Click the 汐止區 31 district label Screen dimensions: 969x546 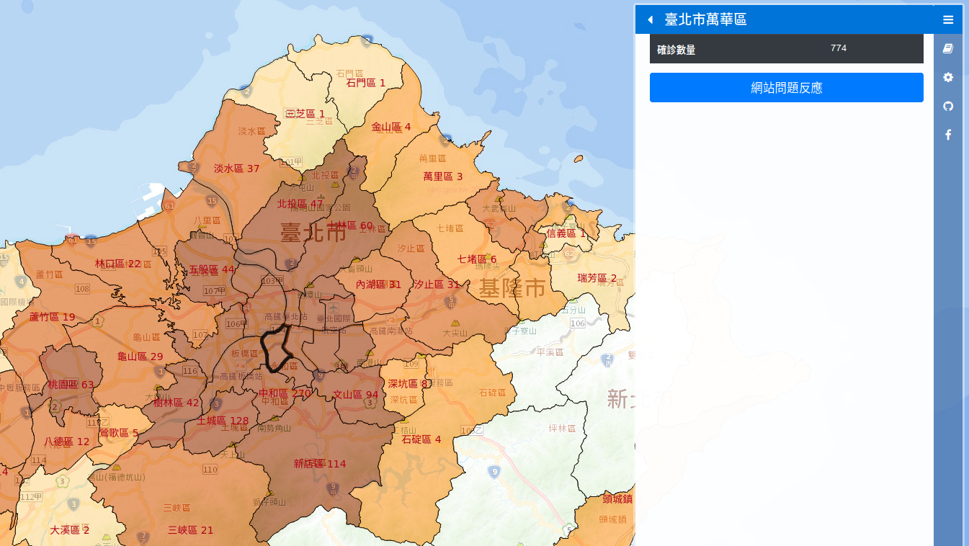coord(437,285)
